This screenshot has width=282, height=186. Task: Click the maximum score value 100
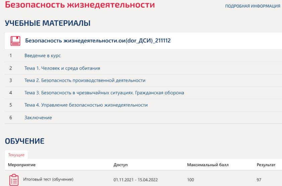(x=190, y=180)
